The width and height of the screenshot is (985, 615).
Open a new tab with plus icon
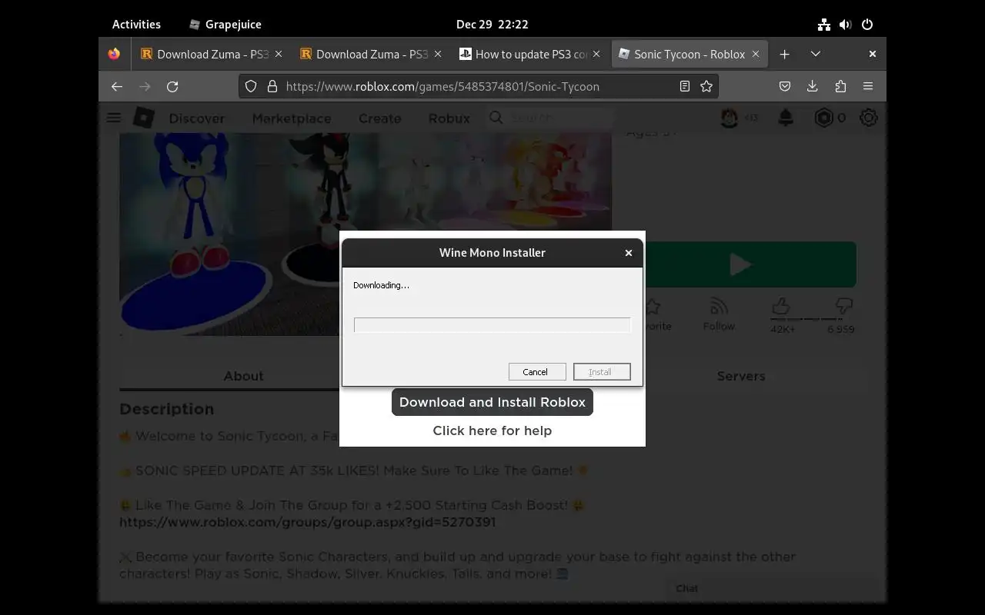tap(784, 54)
